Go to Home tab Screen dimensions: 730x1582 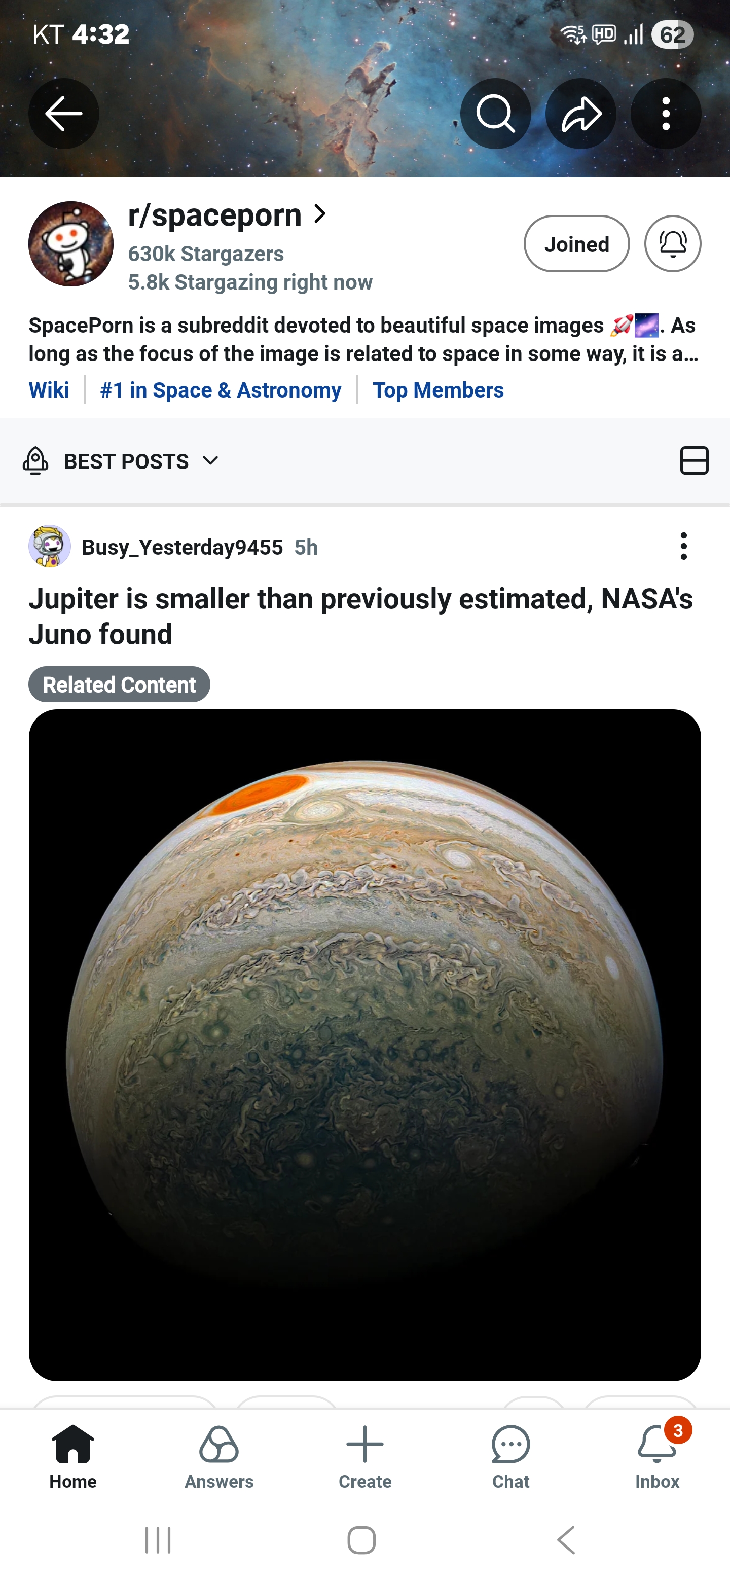pyautogui.click(x=73, y=1455)
